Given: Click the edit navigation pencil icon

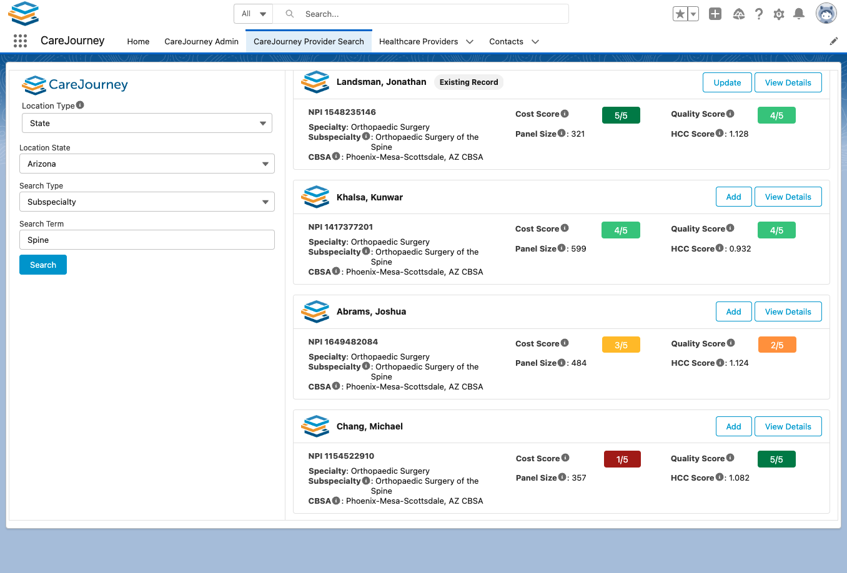Looking at the screenshot, I should click(x=834, y=41).
